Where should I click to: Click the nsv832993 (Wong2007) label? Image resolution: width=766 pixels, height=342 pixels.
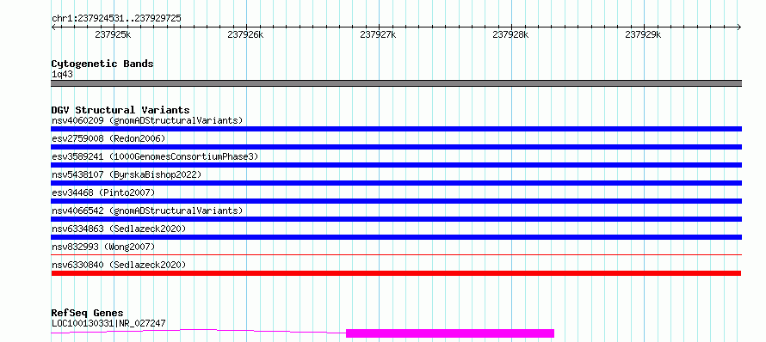[103, 247]
